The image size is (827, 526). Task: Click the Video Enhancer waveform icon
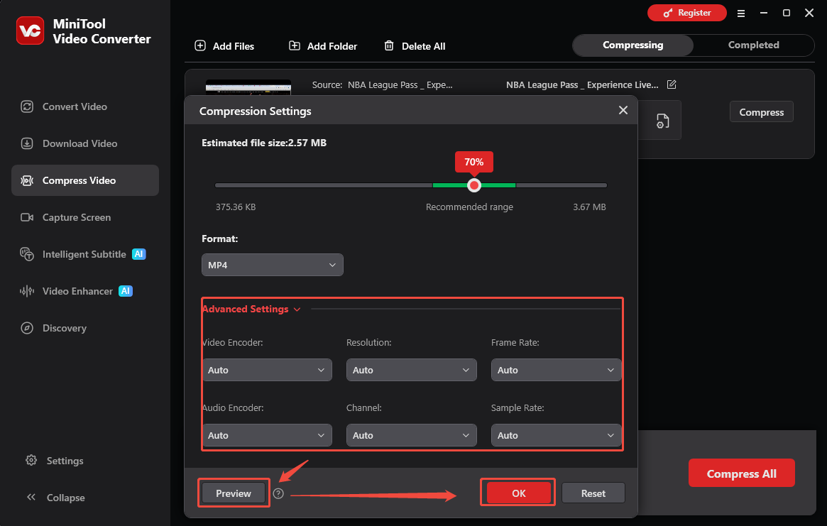tap(27, 291)
